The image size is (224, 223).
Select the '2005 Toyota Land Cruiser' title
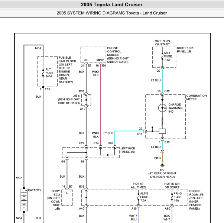[x=111, y=4]
